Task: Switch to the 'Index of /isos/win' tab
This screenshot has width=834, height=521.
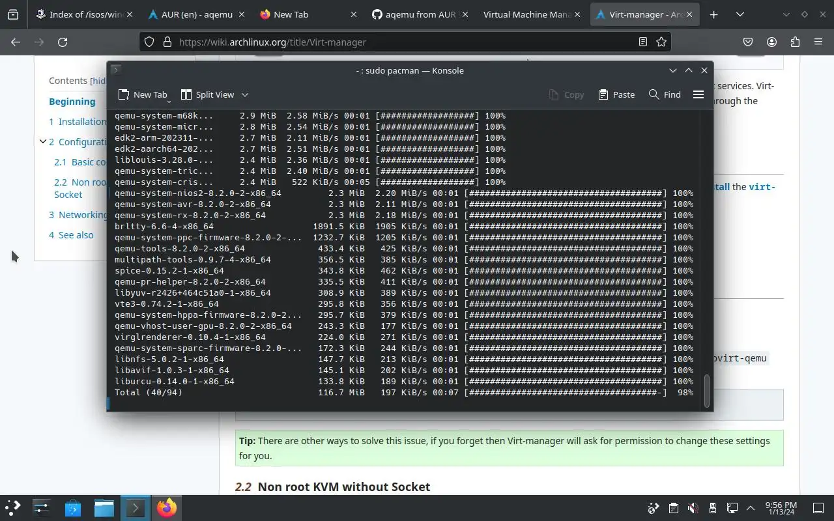Action: click(x=84, y=14)
